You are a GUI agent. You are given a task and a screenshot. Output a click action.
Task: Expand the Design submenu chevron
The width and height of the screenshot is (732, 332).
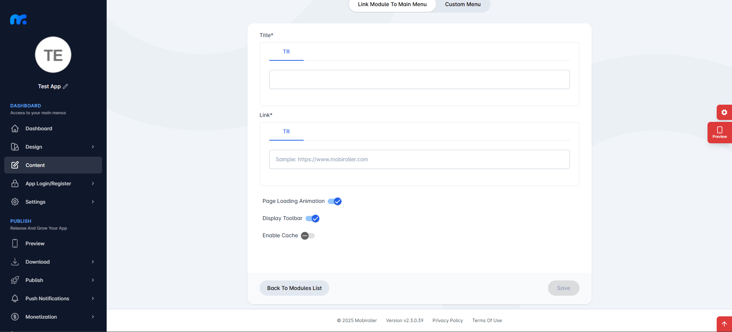pyautogui.click(x=93, y=147)
